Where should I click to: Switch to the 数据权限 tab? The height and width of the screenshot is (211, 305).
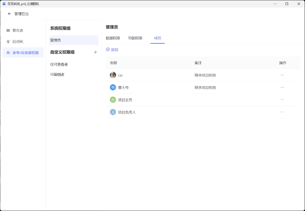click(x=113, y=38)
